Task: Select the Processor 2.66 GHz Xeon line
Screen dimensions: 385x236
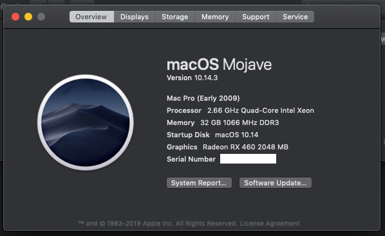Action: click(240, 110)
